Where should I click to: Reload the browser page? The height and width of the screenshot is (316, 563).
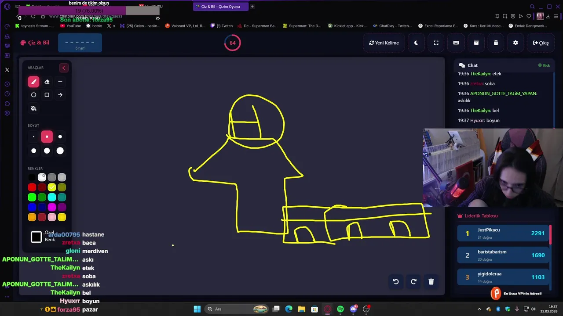pos(33,16)
